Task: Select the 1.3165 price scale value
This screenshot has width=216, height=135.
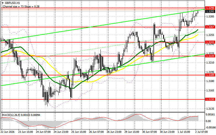Action: [x=210, y=90]
